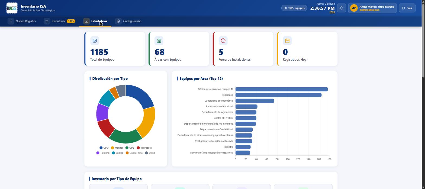Click the gear icon beside Configuración

pos(118,21)
